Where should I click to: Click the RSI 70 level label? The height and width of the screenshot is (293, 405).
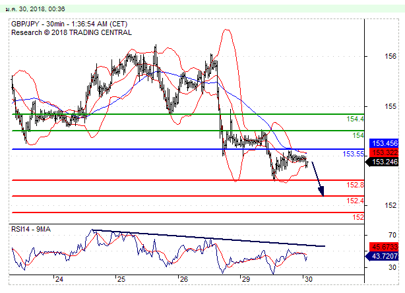pyautogui.click(x=392, y=235)
